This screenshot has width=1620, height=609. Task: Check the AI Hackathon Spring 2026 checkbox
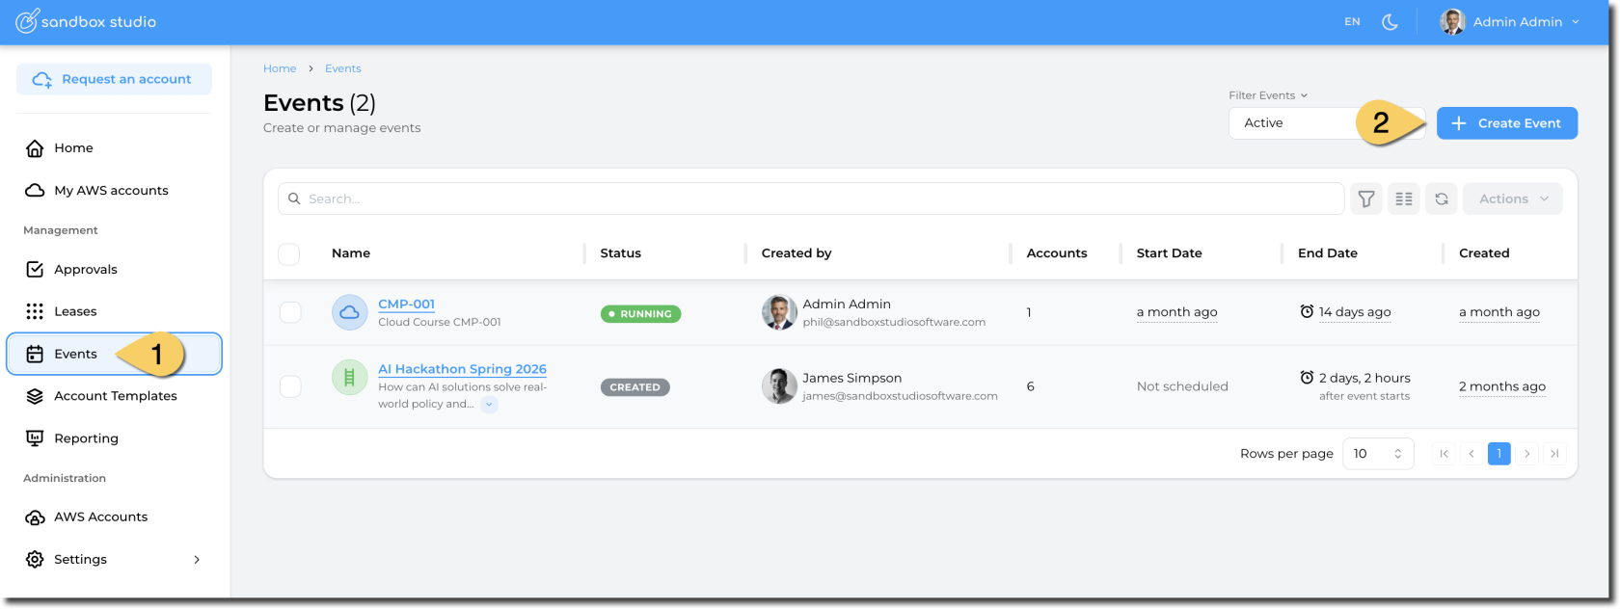click(289, 386)
